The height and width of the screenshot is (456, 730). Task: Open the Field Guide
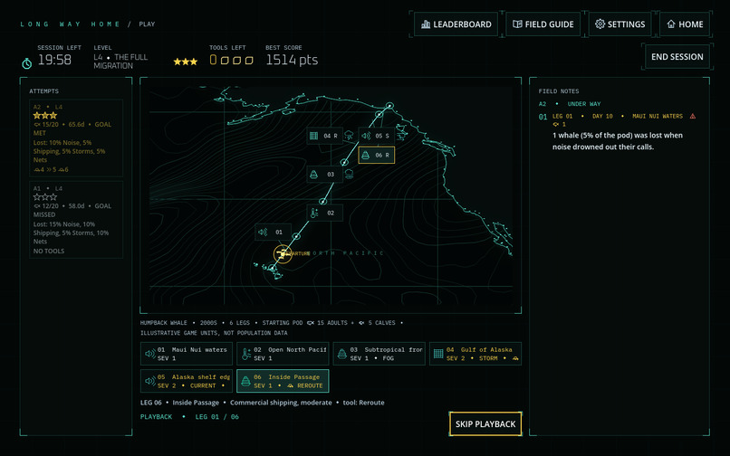[x=543, y=24]
